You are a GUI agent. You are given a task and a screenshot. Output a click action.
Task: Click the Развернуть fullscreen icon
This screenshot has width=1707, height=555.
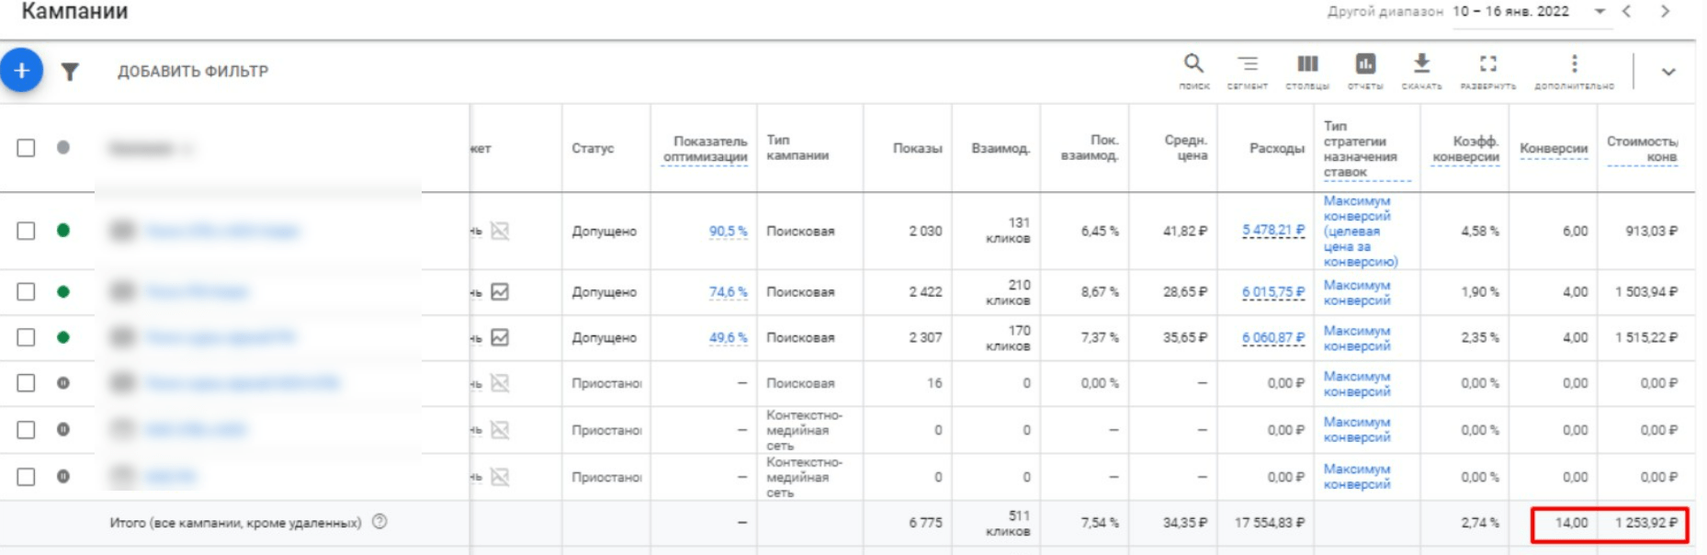(1487, 71)
